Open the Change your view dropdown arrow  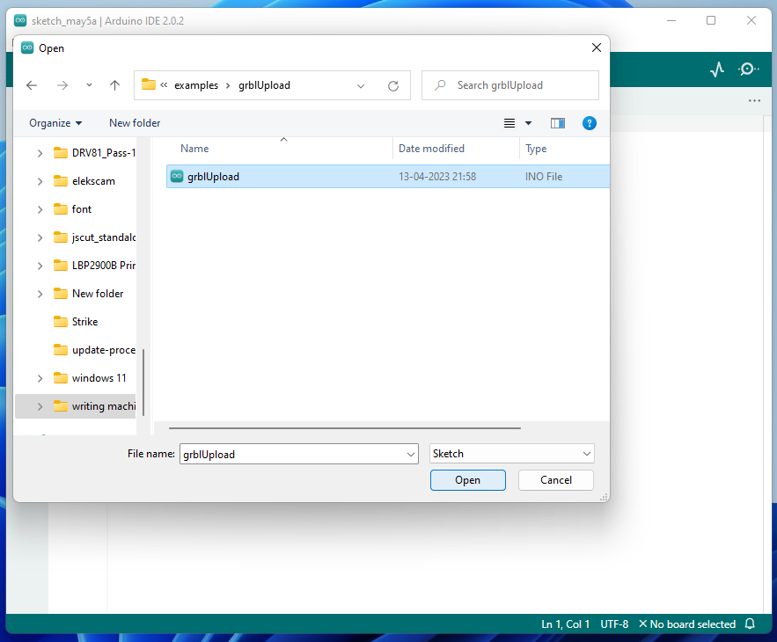pos(527,123)
